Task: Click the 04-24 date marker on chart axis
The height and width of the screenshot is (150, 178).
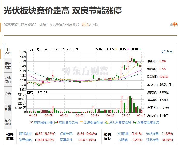Action: click(x=33, y=115)
